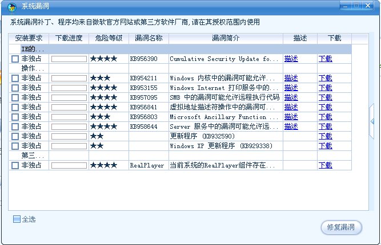Open 描述 link for KB954211
Image resolution: width=381 pixels, height=245 pixels.
click(291, 78)
